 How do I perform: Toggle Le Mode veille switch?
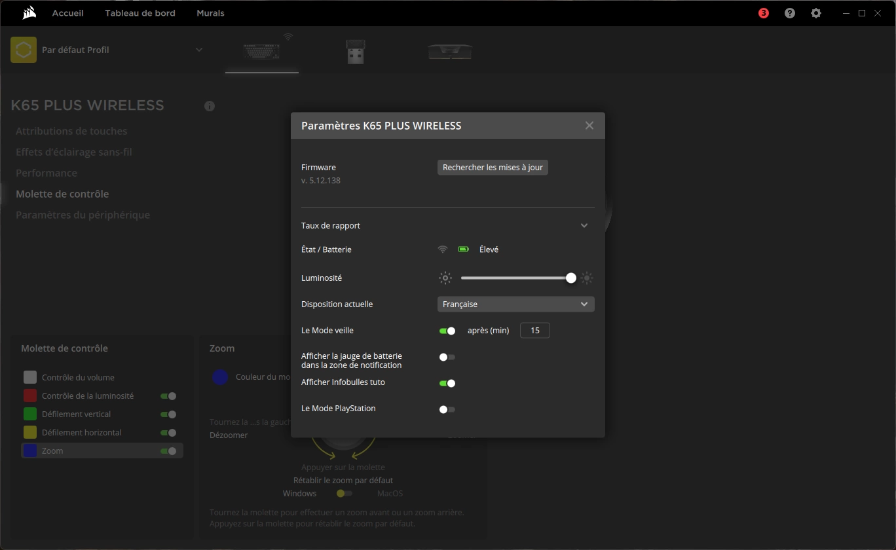tap(447, 331)
